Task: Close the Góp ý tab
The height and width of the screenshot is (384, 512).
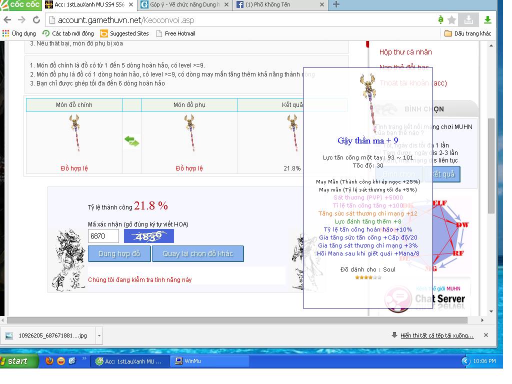Action: point(226,4)
